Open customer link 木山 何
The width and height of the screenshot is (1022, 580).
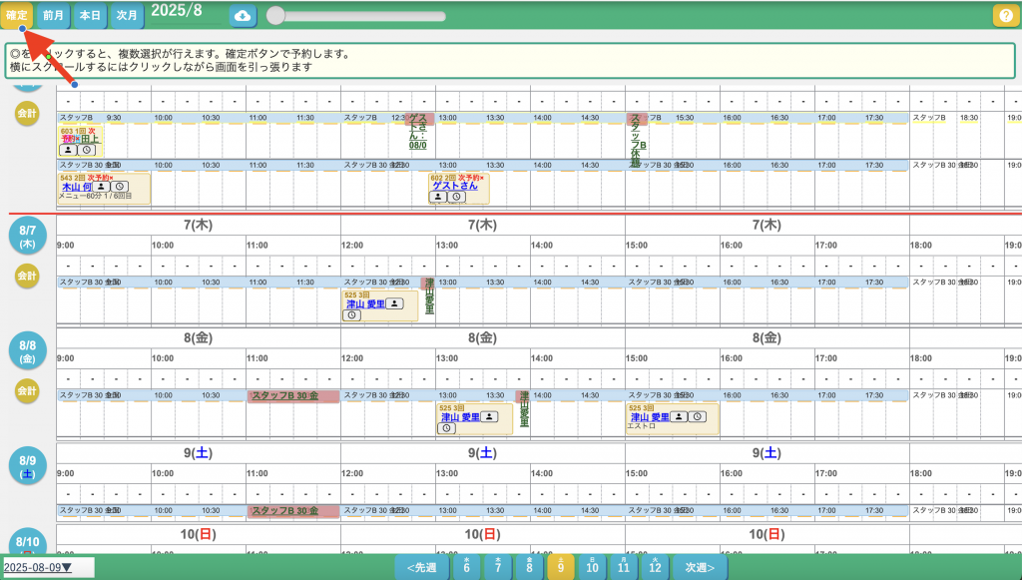pos(76,187)
